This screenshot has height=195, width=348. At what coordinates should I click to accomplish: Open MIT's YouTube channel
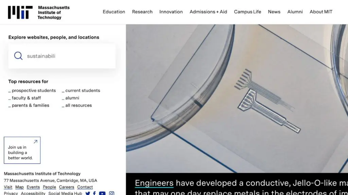102,193
